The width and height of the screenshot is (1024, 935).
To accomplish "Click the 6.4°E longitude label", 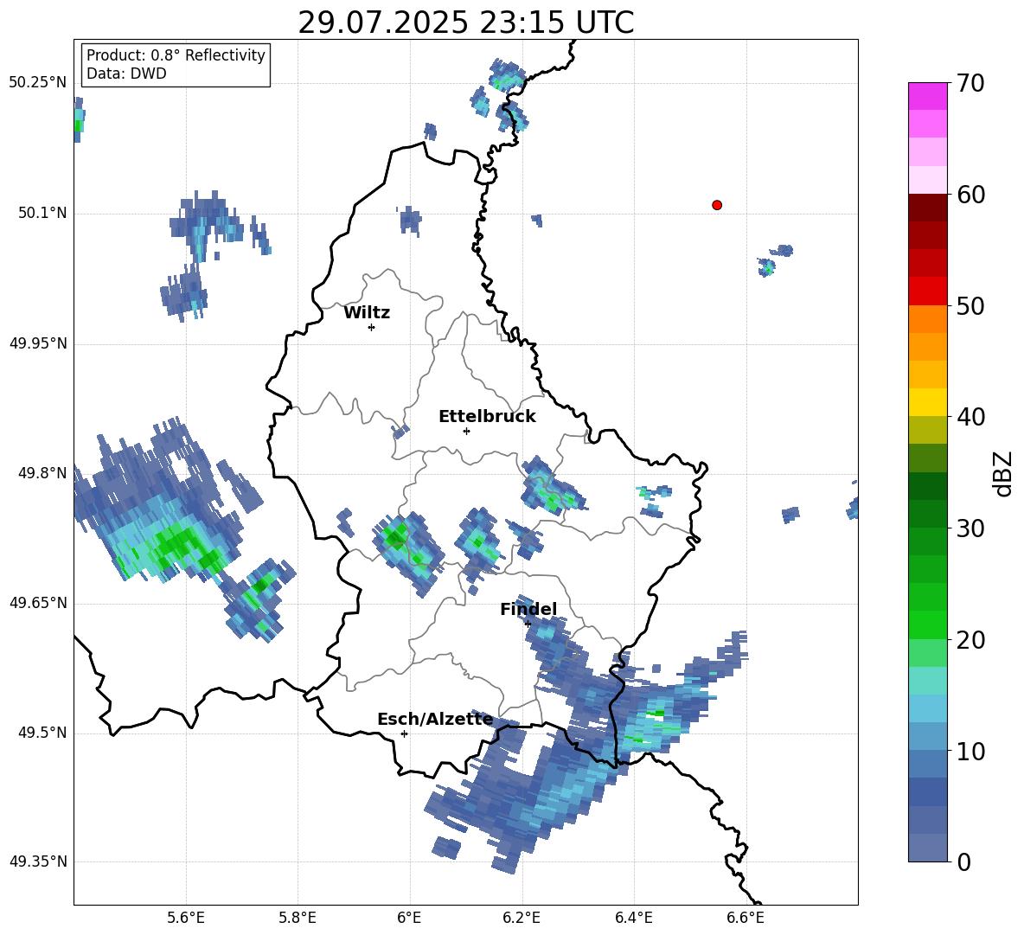I will click(x=633, y=918).
